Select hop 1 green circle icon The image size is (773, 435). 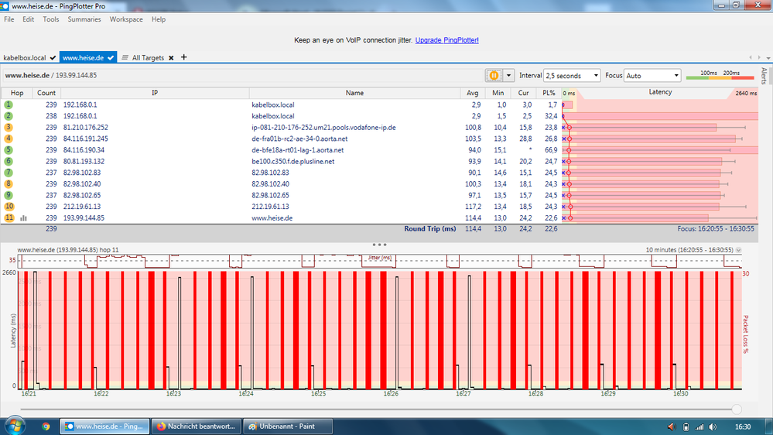pos(9,104)
